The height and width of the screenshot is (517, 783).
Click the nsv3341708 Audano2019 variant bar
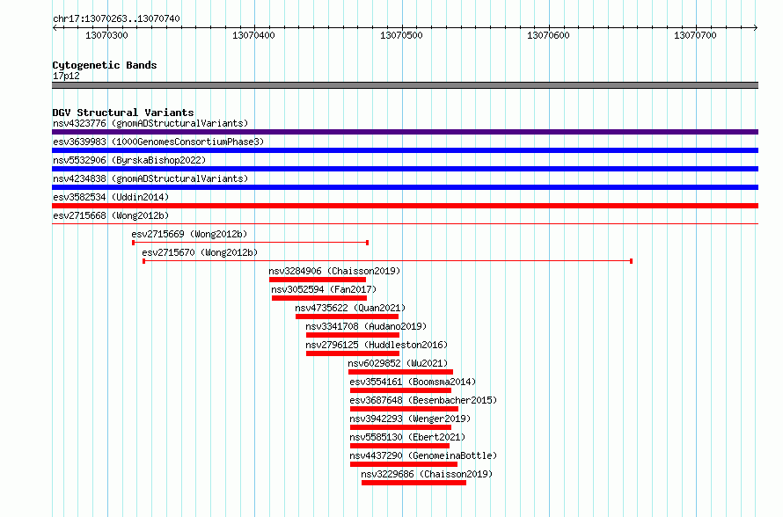(353, 335)
